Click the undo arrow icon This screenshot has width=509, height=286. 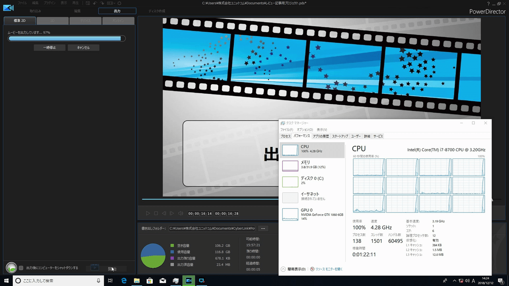pyautogui.click(x=95, y=3)
